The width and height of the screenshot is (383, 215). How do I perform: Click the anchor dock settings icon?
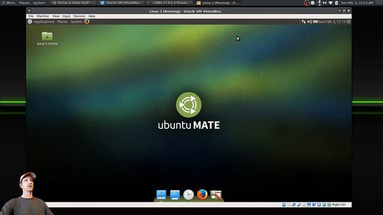161,195
